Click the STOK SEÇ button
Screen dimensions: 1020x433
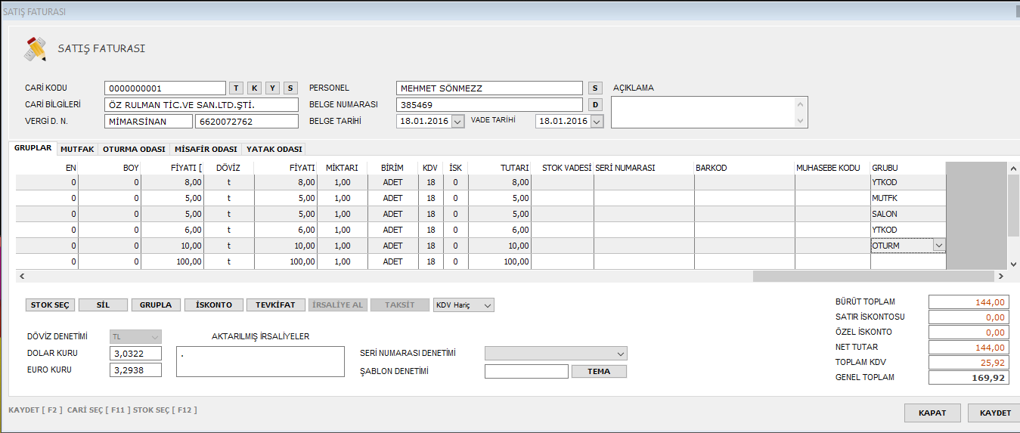point(50,305)
